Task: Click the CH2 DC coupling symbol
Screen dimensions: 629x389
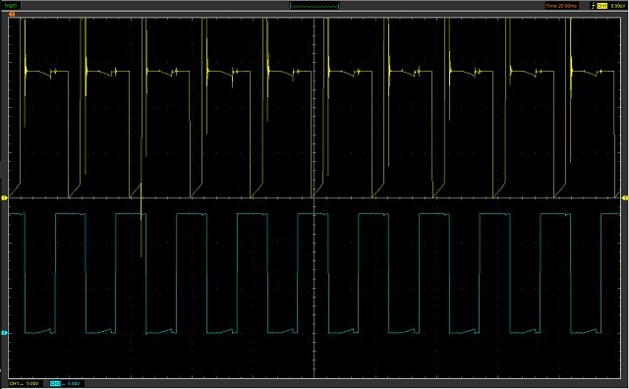Action: point(63,384)
